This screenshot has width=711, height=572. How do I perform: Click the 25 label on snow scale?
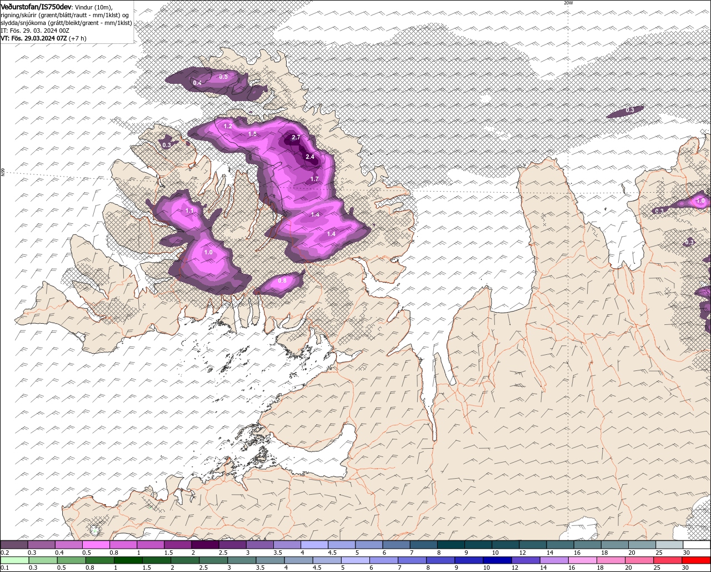(x=659, y=553)
